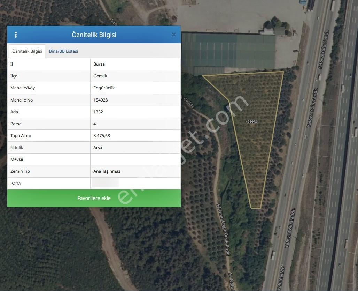Click the 1352/4 parcel label on map
This screenshot has height=291, width=358.
click(x=252, y=121)
